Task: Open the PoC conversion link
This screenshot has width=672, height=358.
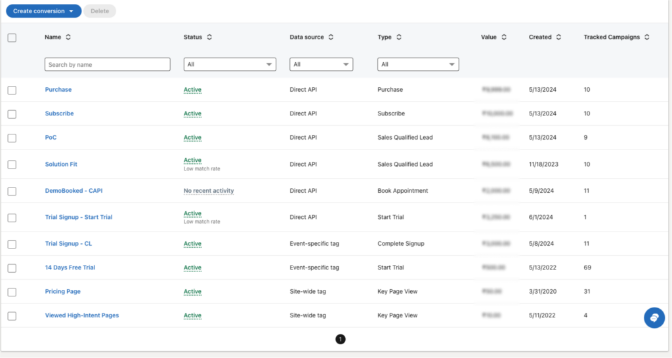Action: click(x=51, y=138)
